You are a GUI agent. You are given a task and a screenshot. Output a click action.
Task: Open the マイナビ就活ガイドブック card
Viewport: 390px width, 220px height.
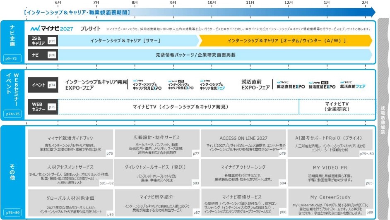coord(70,143)
